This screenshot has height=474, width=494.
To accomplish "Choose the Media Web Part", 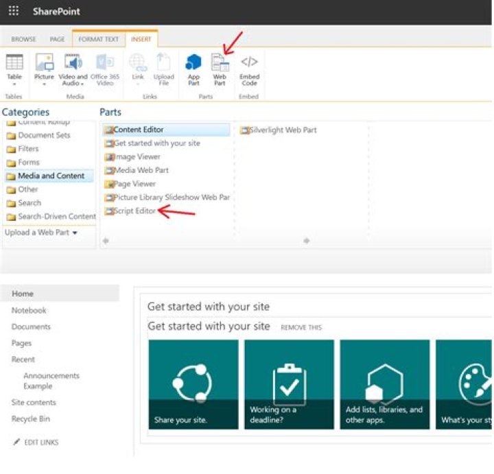I will (x=137, y=170).
